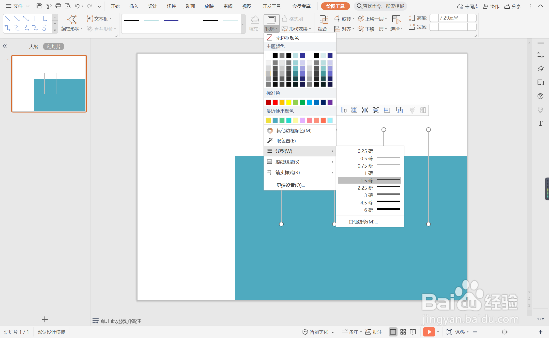Click the eyedropper 取色器 icon
Viewport: 549px width, 338px height.
[x=270, y=140]
